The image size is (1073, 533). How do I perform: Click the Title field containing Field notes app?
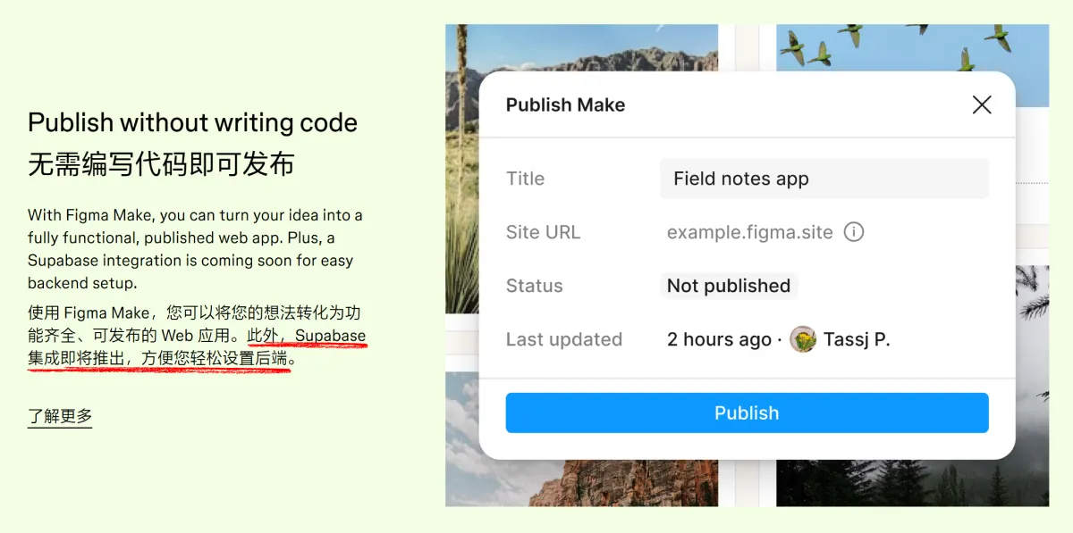pyautogui.click(x=824, y=179)
